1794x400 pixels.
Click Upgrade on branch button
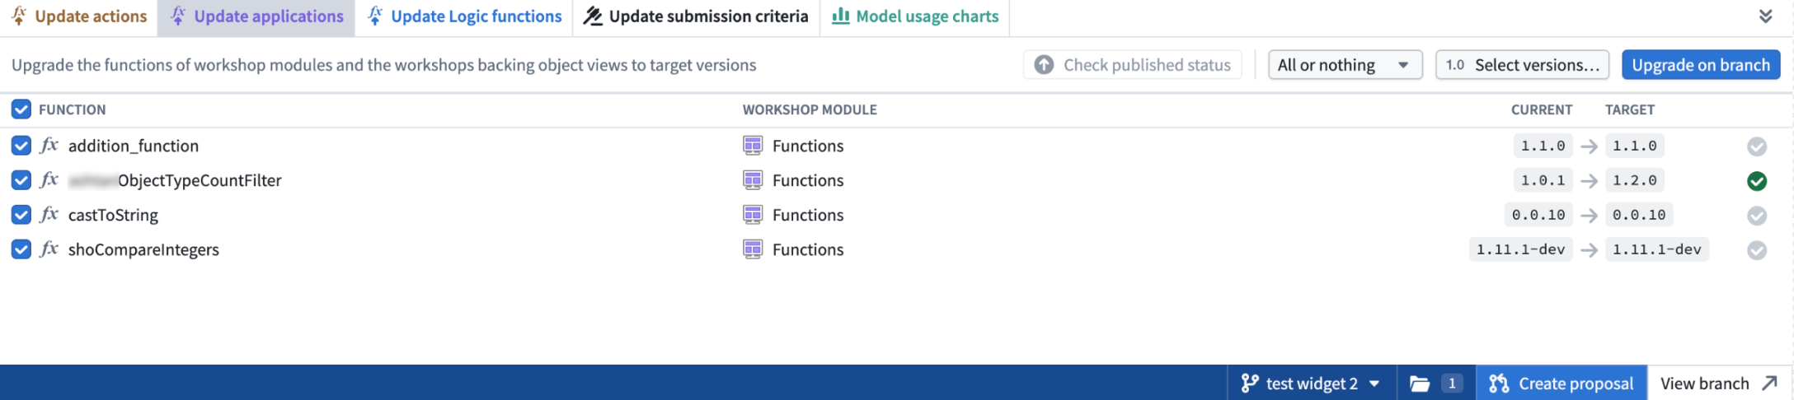1701,65
